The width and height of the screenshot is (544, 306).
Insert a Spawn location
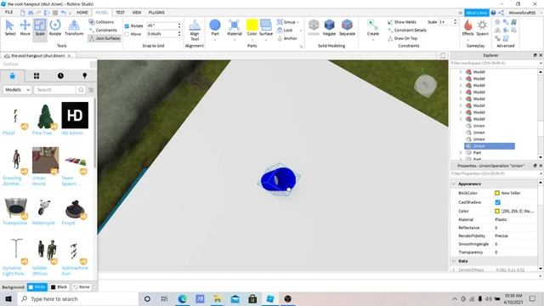coord(483,28)
